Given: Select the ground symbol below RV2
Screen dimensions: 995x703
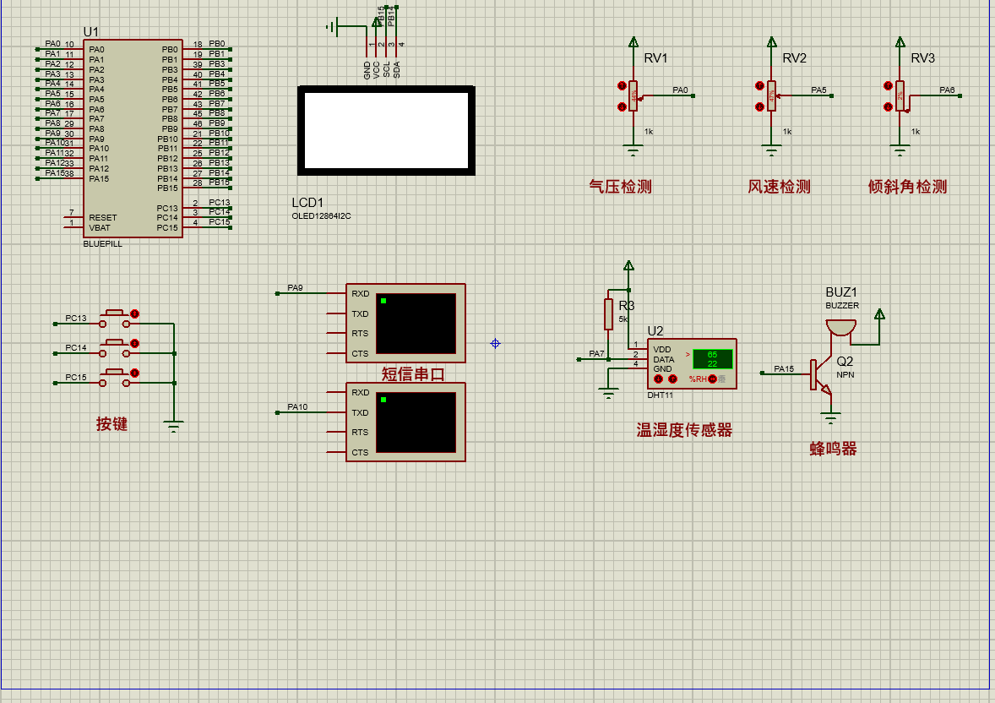Looking at the screenshot, I should (x=772, y=150).
